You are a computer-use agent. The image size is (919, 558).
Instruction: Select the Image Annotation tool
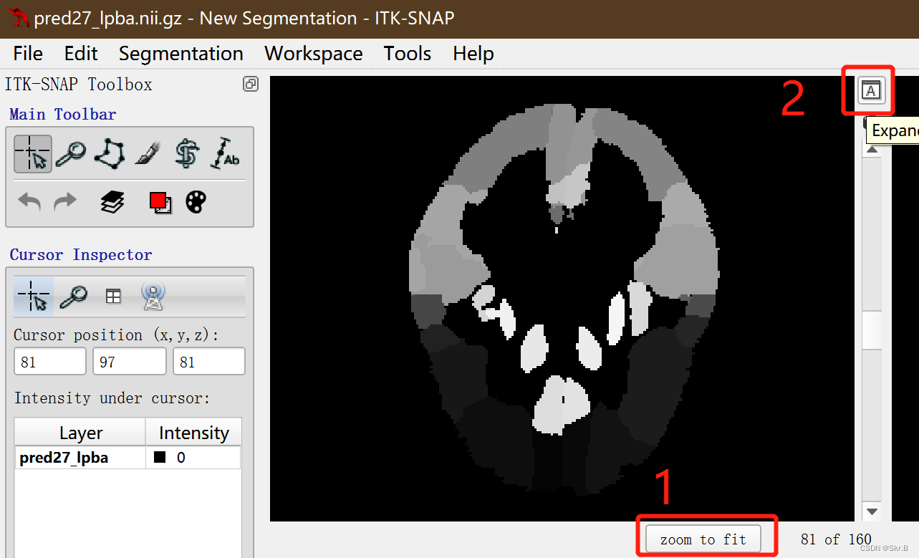pos(225,153)
